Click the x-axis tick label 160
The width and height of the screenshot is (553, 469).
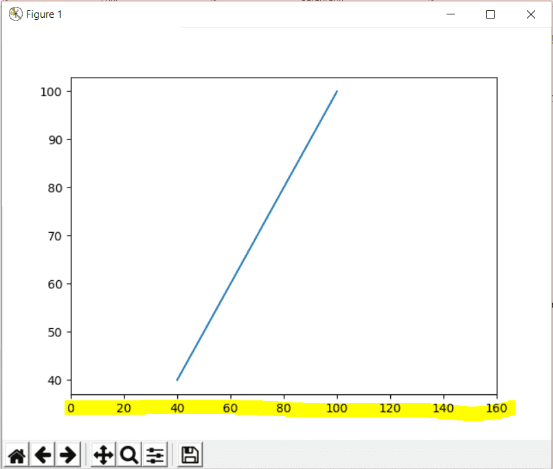point(497,409)
